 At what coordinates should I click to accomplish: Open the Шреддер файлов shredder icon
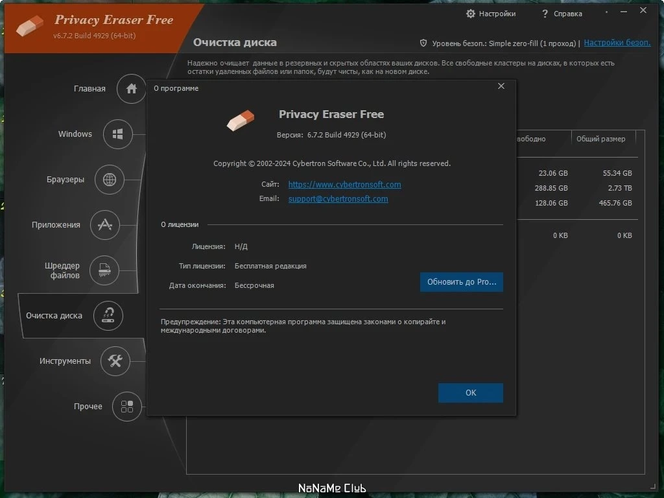tap(104, 270)
